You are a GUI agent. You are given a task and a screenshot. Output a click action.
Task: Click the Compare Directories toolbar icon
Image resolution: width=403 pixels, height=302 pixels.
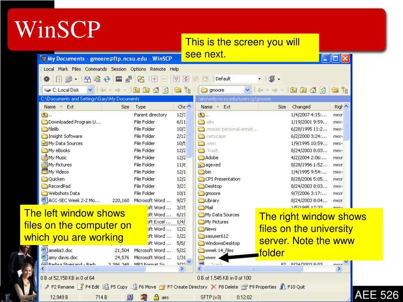coord(87,79)
